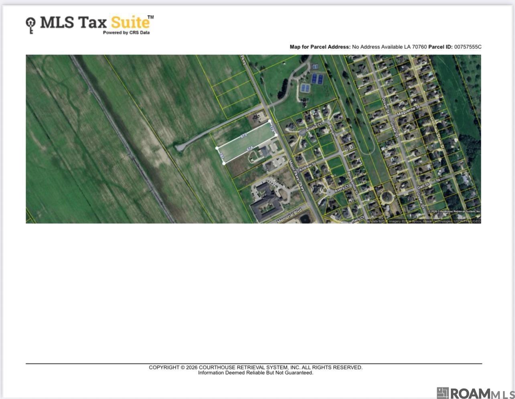Click the Courthouse Retrieval System copyright line

(x=255, y=367)
